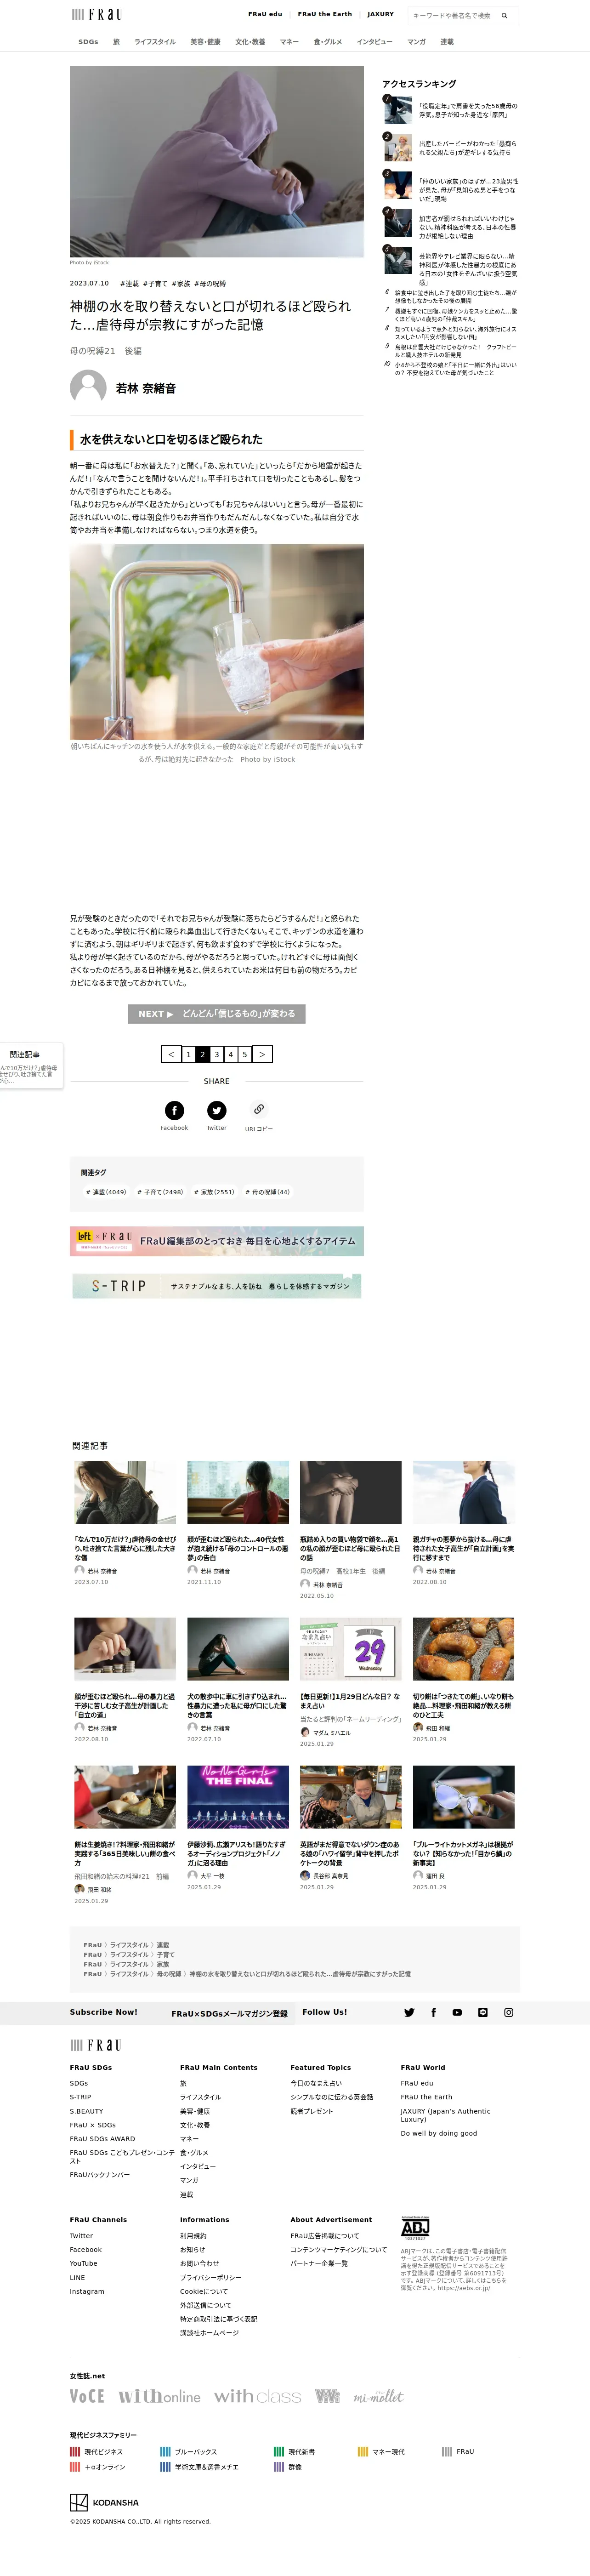590x2576 pixels.
Task: Copy URL with the link icon
Action: (x=259, y=1110)
